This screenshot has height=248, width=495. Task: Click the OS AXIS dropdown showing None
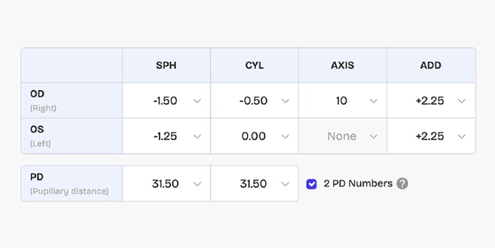(x=343, y=136)
